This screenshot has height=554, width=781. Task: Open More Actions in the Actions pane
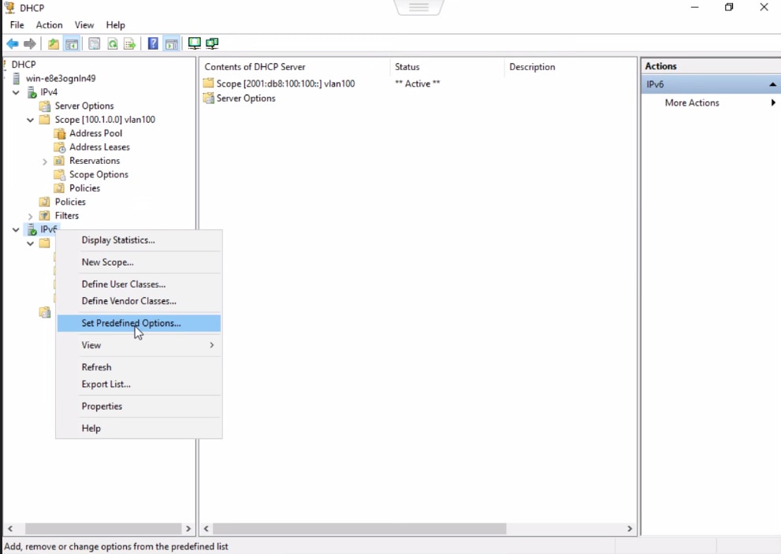[692, 102]
